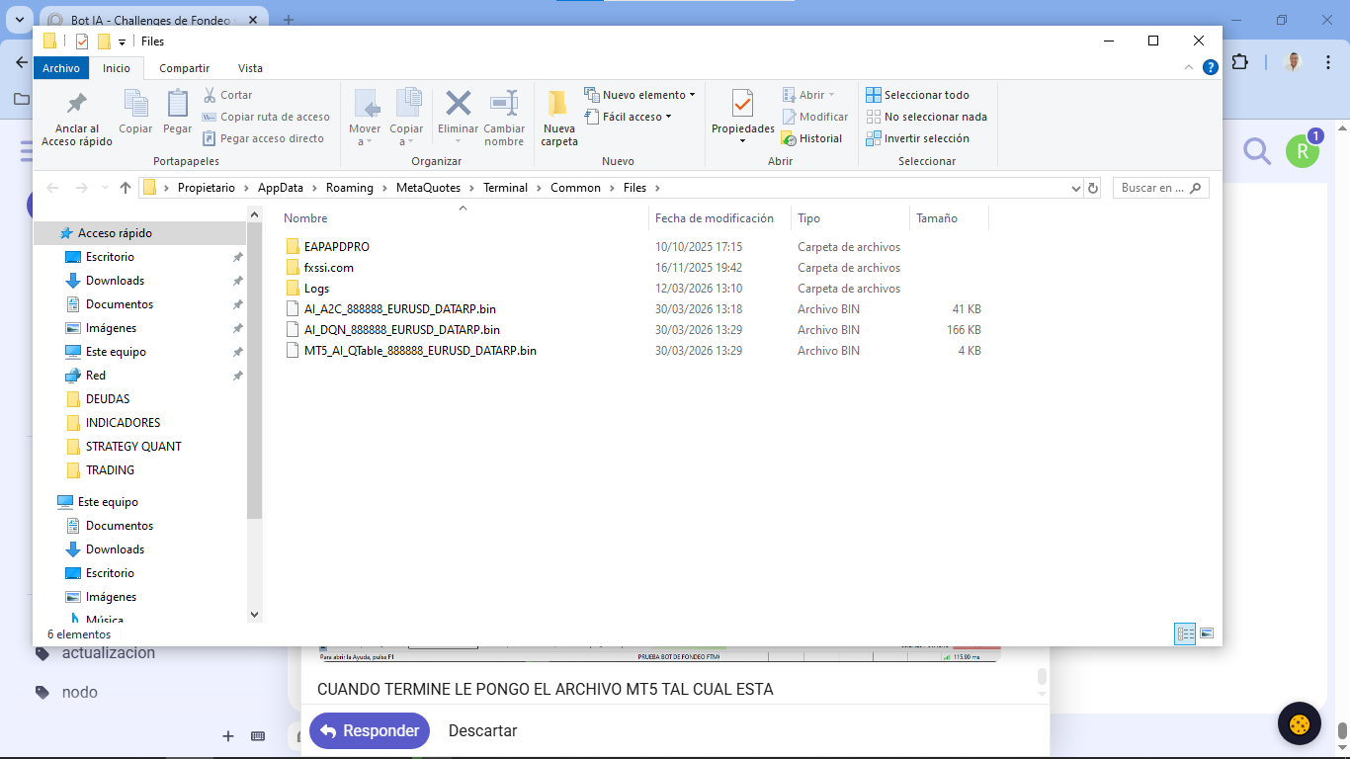Click the Anclar al Acceso rápido pin icon

pyautogui.click(x=76, y=105)
